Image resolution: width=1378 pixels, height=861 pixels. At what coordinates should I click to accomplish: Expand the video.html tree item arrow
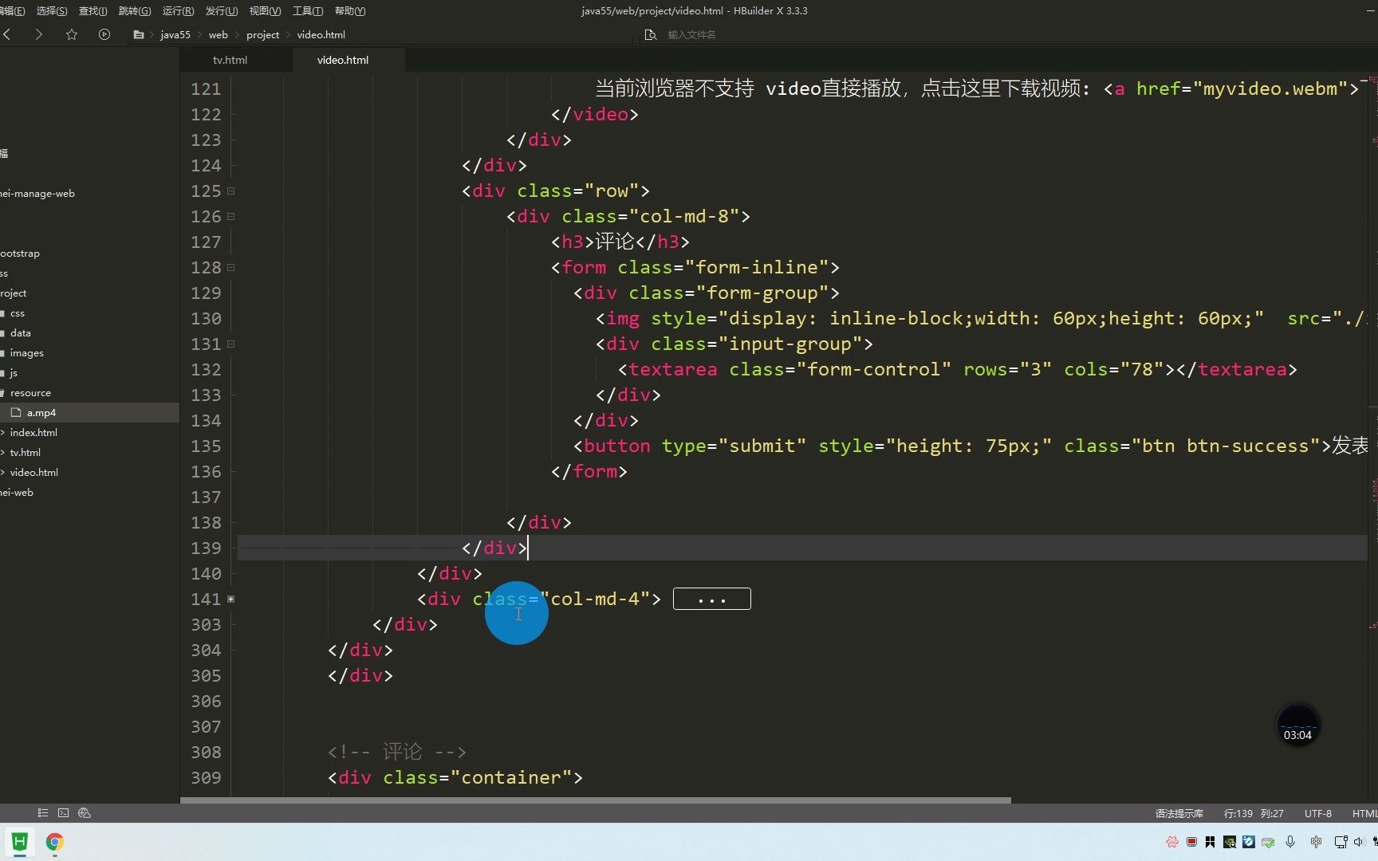pyautogui.click(x=3, y=472)
